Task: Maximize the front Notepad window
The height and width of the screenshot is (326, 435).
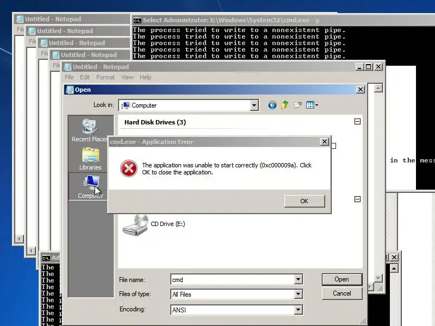Action: click(x=369, y=67)
